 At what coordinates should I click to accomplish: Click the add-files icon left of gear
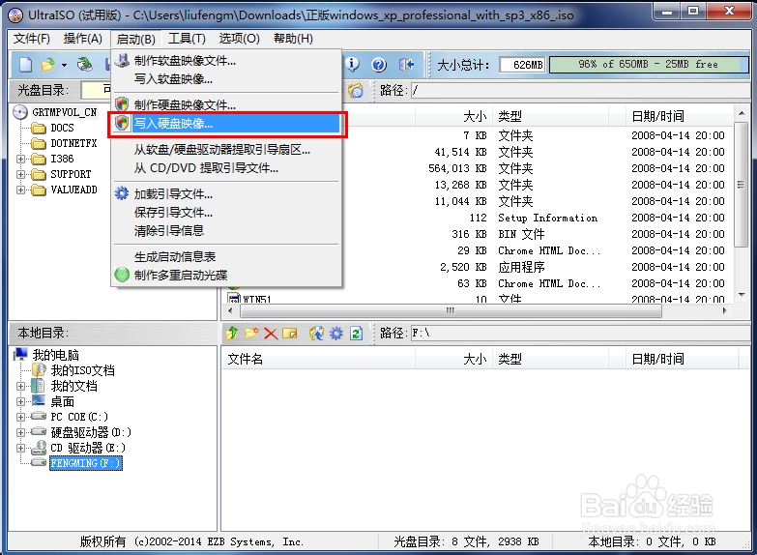pos(316,333)
